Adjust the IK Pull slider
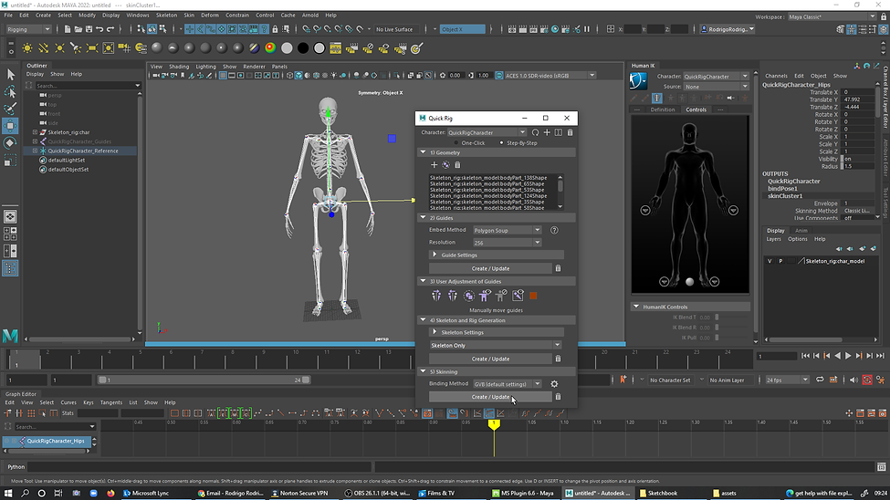Viewport: 890px width, 500px height. (717, 338)
